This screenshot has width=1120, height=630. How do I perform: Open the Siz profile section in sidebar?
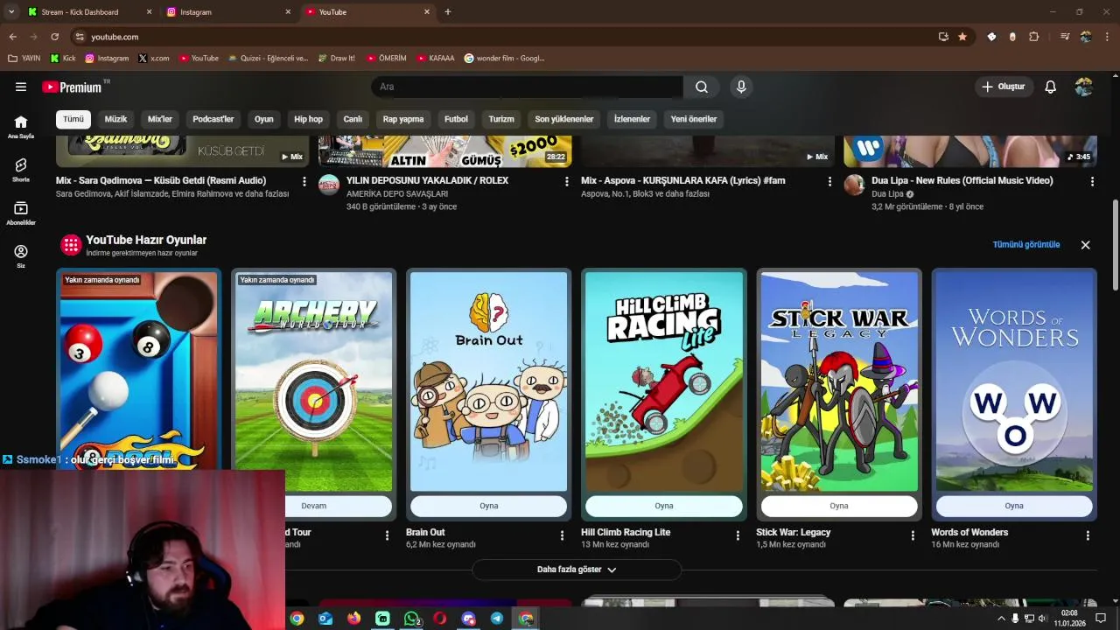pos(21,256)
